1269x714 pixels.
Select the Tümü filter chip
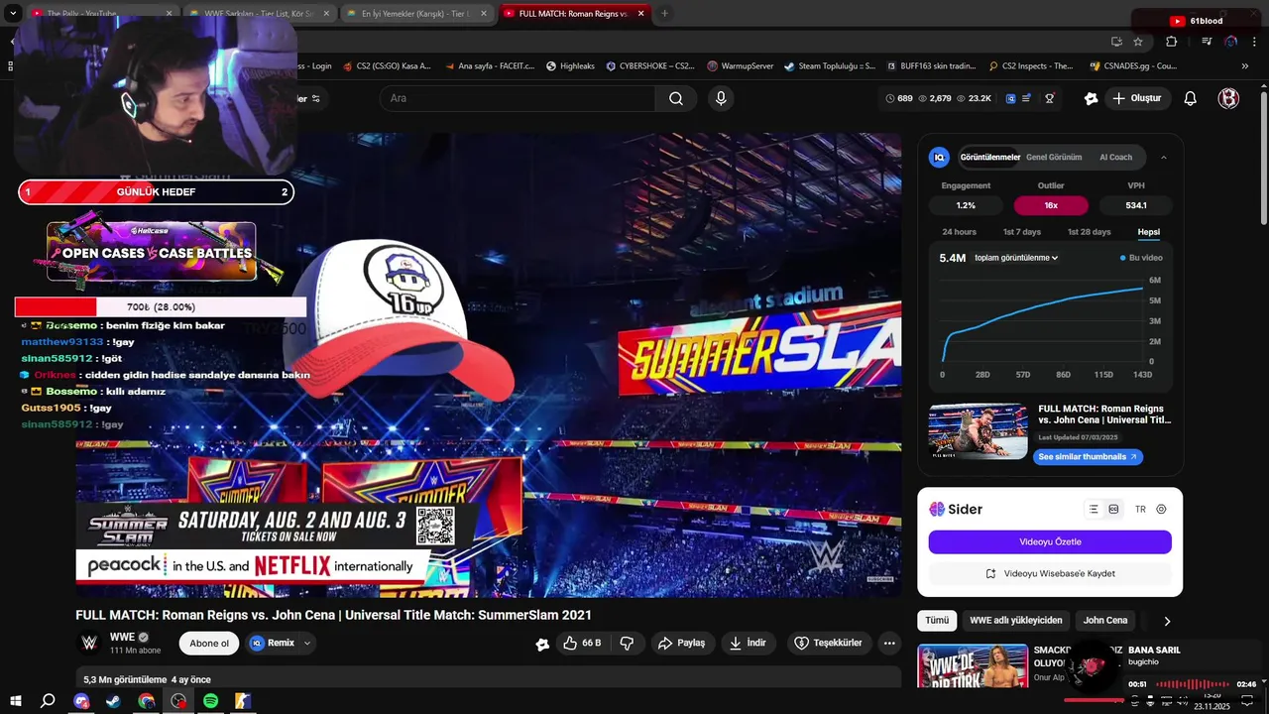(937, 621)
